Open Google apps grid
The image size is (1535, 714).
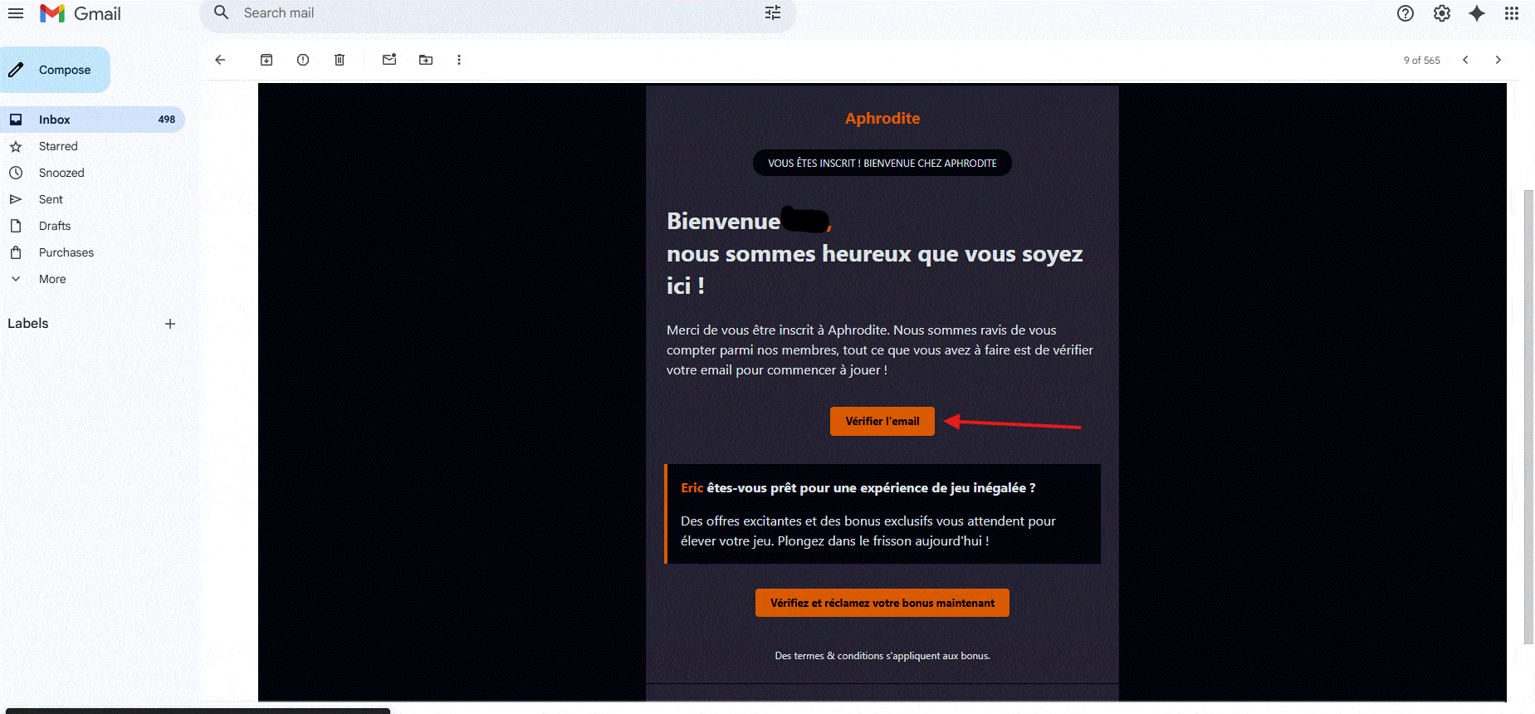pyautogui.click(x=1512, y=13)
